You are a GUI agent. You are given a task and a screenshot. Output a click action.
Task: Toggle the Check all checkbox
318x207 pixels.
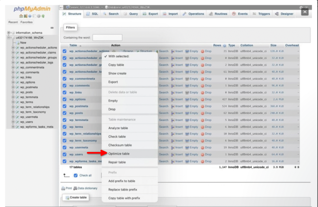tap(75, 175)
